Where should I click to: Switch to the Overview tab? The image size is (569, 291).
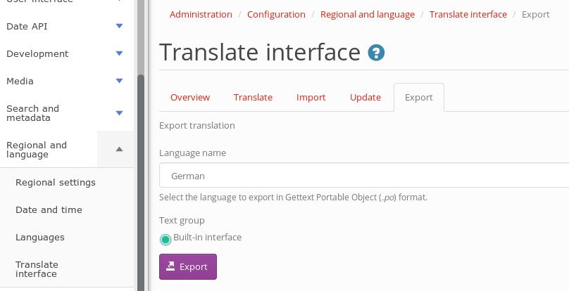point(190,98)
